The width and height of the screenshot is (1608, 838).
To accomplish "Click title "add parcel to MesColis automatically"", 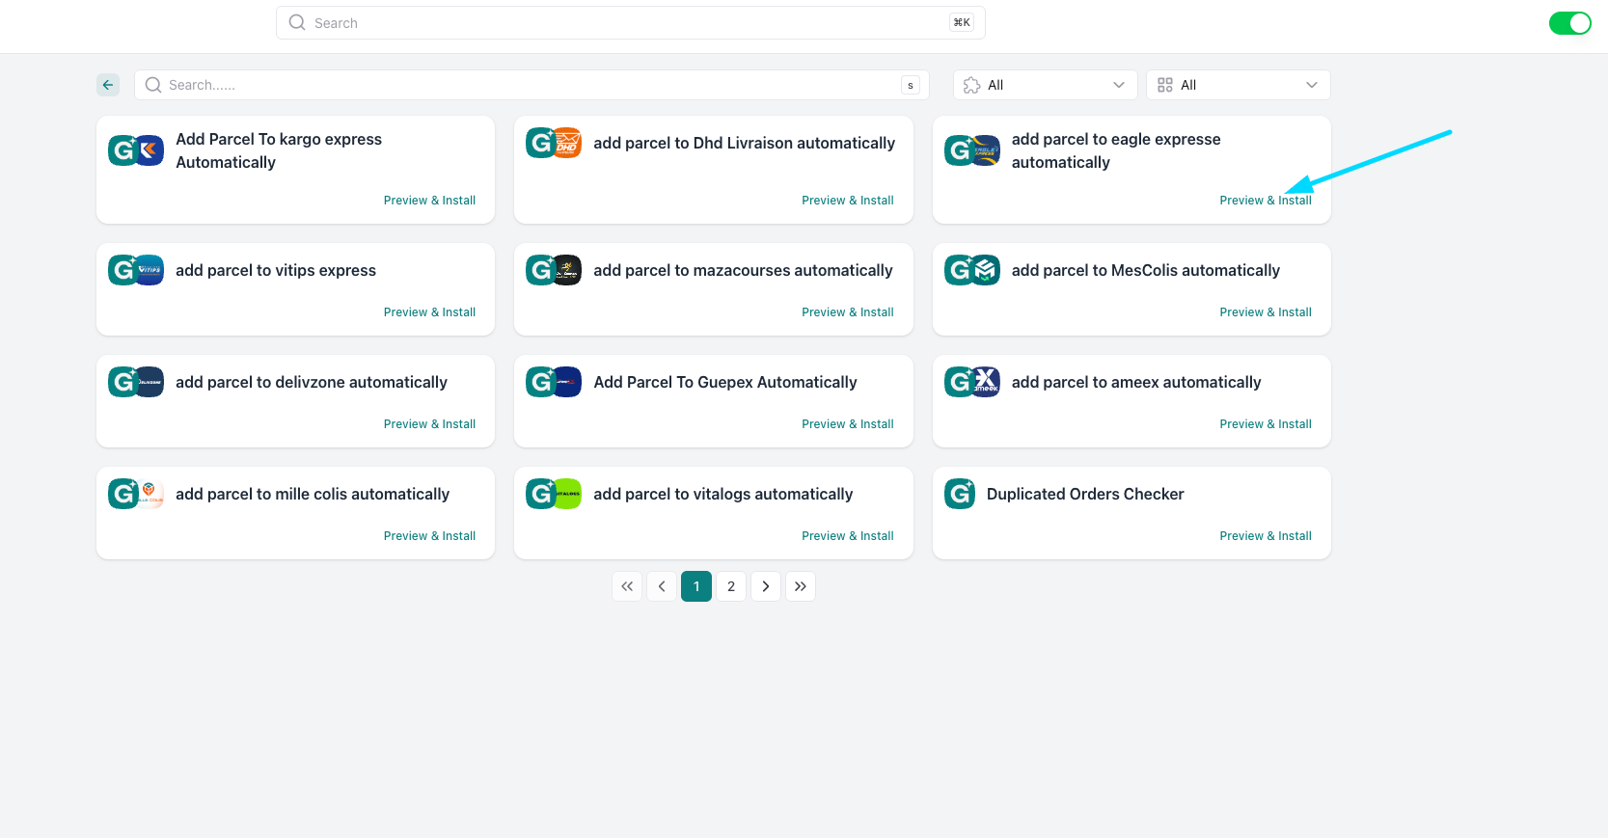I will [1146, 270].
